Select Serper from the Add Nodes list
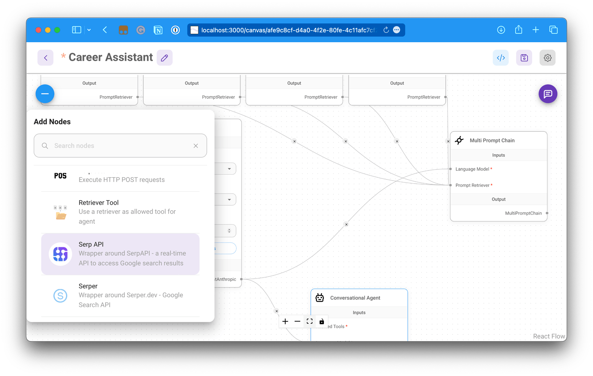This screenshot has height=376, width=593. click(120, 295)
